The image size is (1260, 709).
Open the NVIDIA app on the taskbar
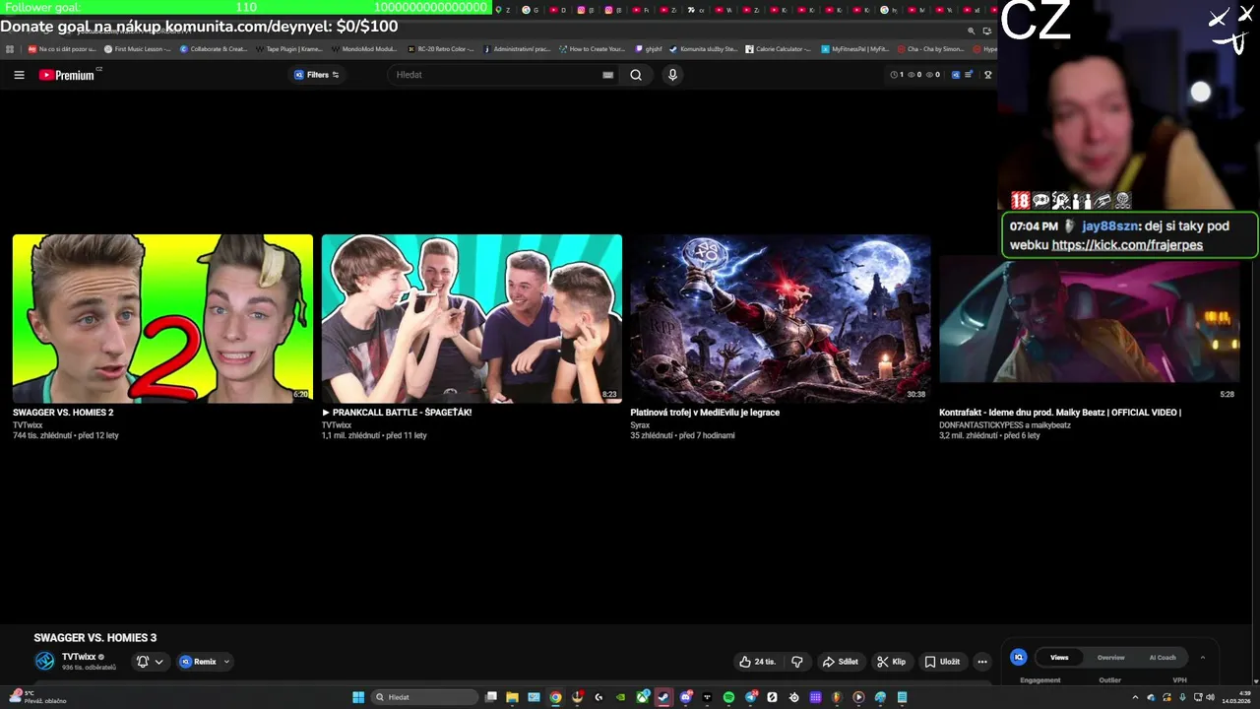click(620, 697)
